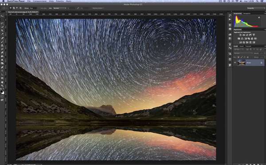The width and height of the screenshot is (266, 165).
Task: Select the Rectangle shape tool
Action: (x=2, y=78)
